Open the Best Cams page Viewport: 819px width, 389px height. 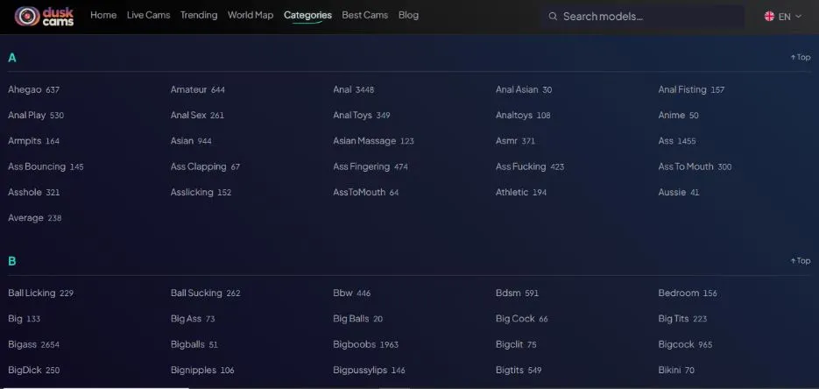(365, 15)
